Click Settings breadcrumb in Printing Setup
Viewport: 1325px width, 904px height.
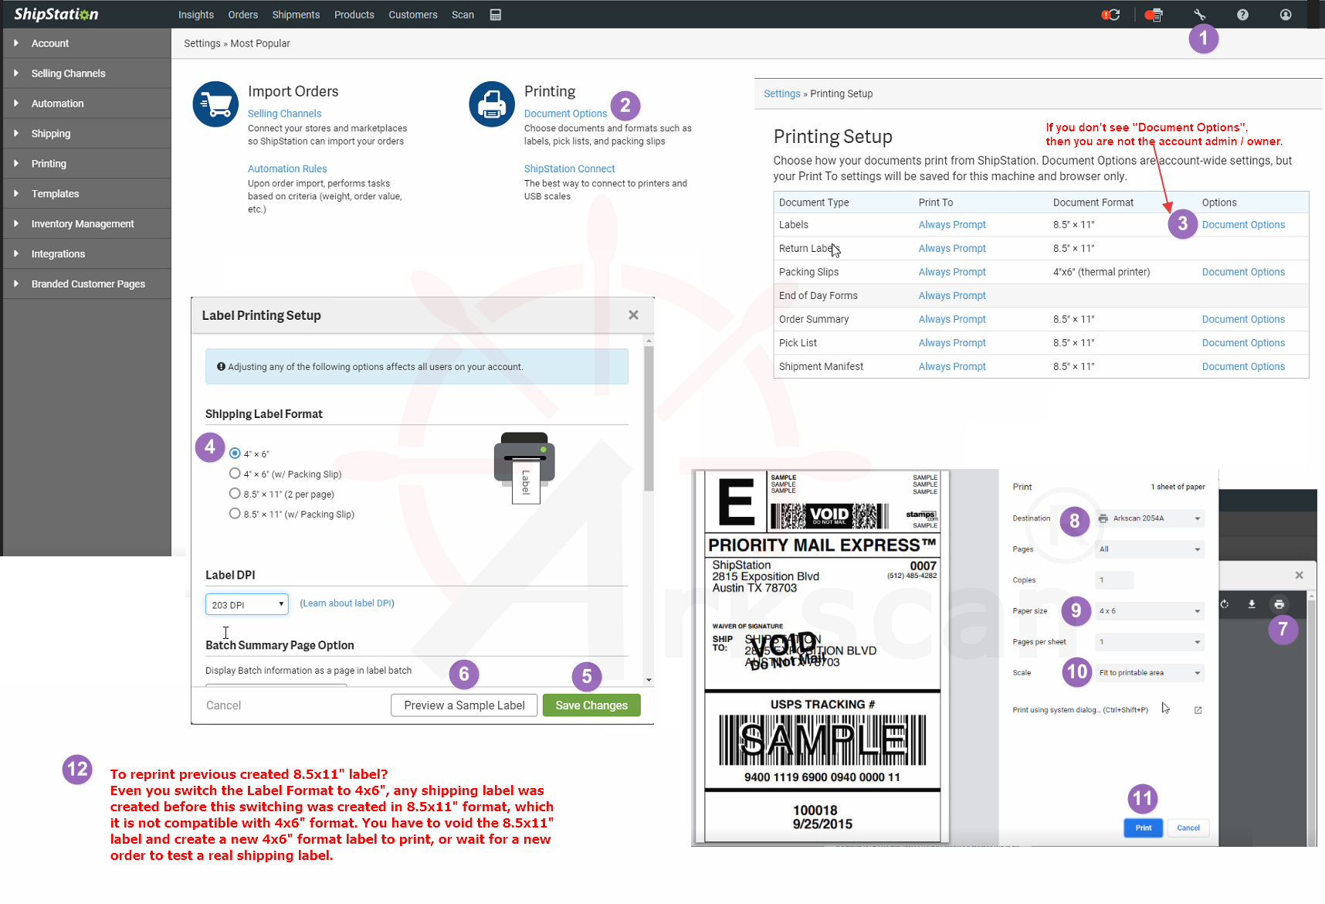782,93
